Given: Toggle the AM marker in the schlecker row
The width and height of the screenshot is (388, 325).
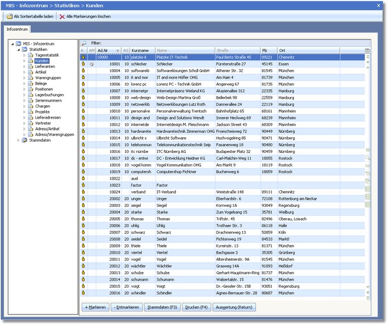Looking at the screenshot, I should (x=92, y=64).
